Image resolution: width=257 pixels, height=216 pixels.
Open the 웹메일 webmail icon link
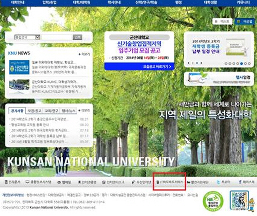(x=64, y=182)
